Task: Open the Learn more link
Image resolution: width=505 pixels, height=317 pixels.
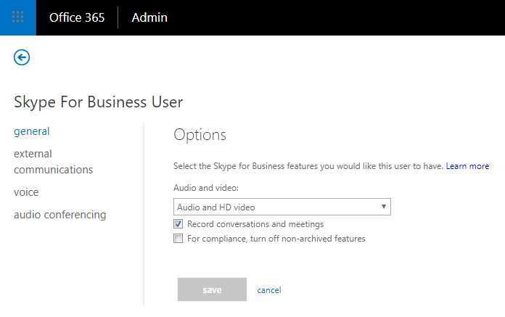Action: [467, 166]
